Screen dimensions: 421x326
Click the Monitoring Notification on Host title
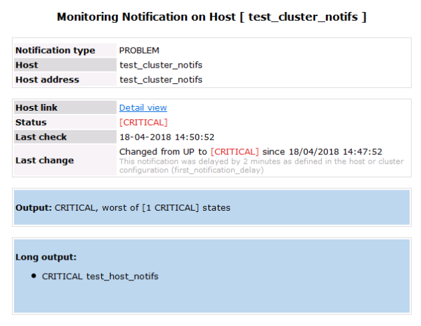tap(211, 17)
